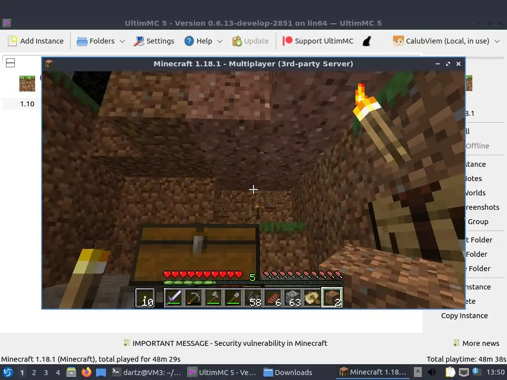Select the hotbar slot with 58 items
Screen dimensions: 507x380
[x=253, y=297]
